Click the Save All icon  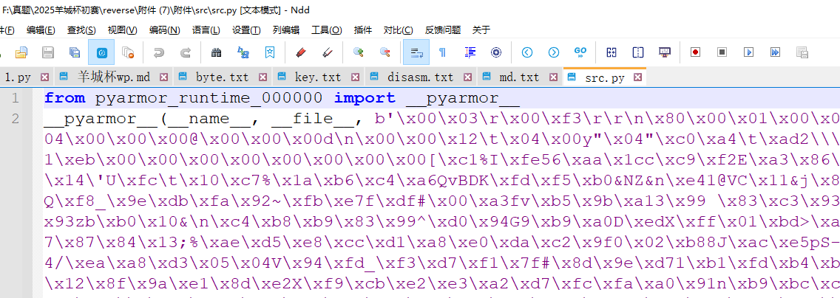(75, 52)
